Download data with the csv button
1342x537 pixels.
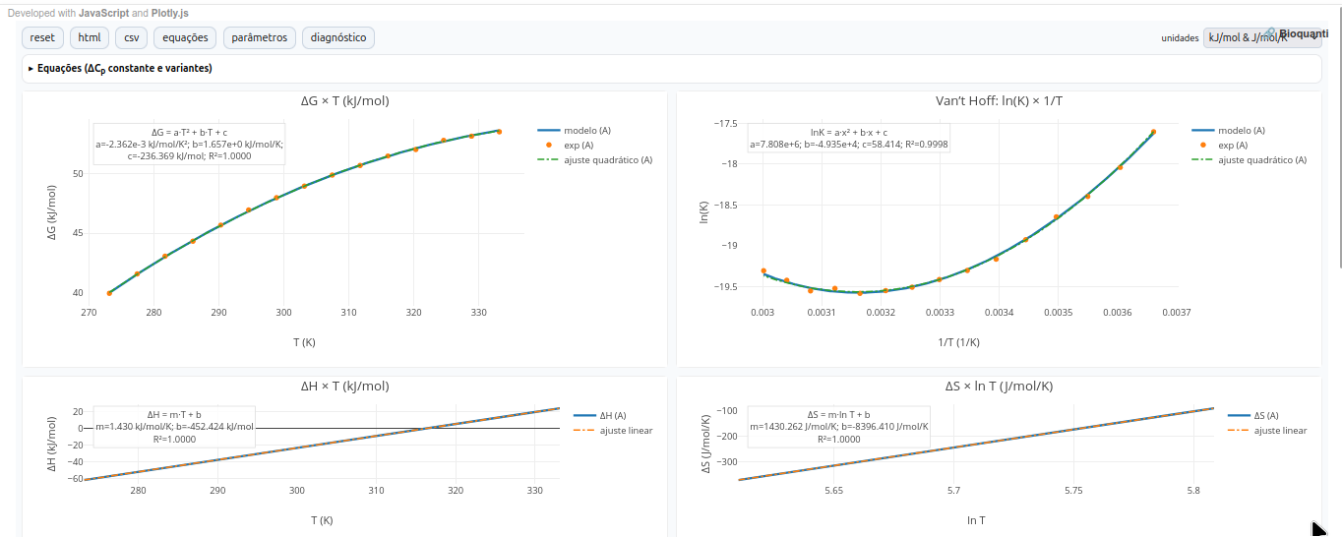coord(131,37)
